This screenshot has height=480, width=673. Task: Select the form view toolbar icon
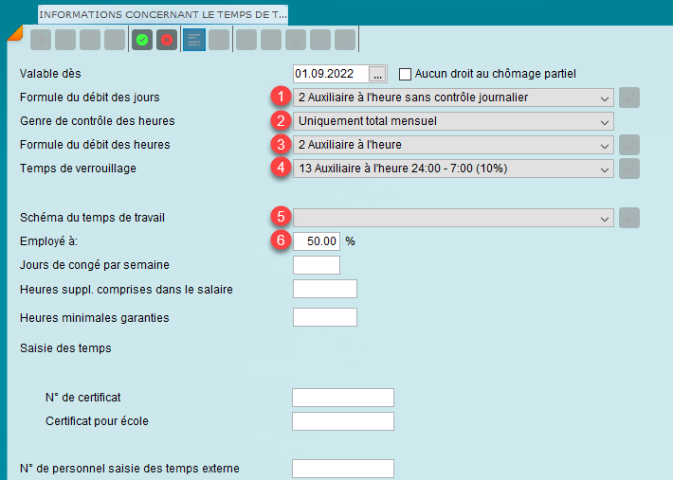click(194, 40)
